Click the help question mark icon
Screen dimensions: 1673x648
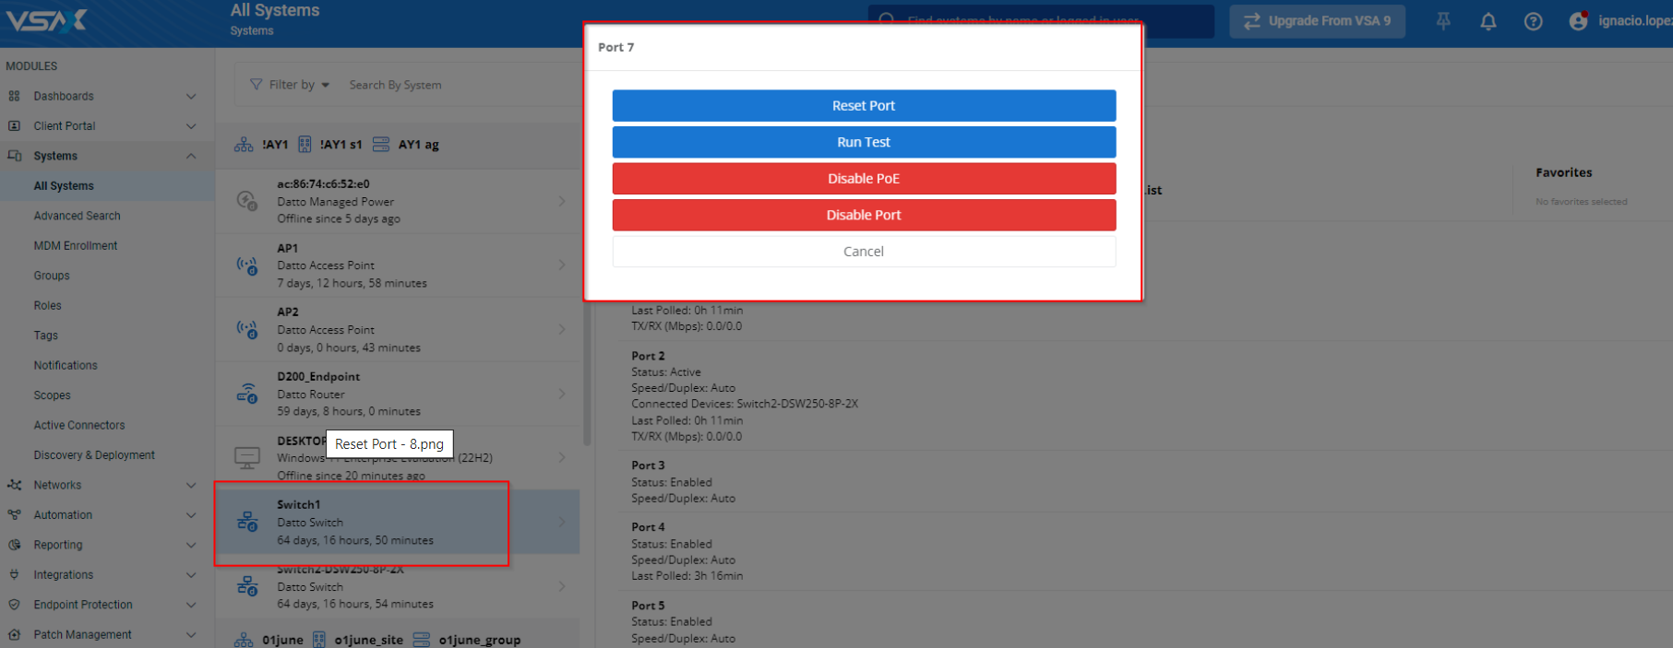(x=1533, y=21)
